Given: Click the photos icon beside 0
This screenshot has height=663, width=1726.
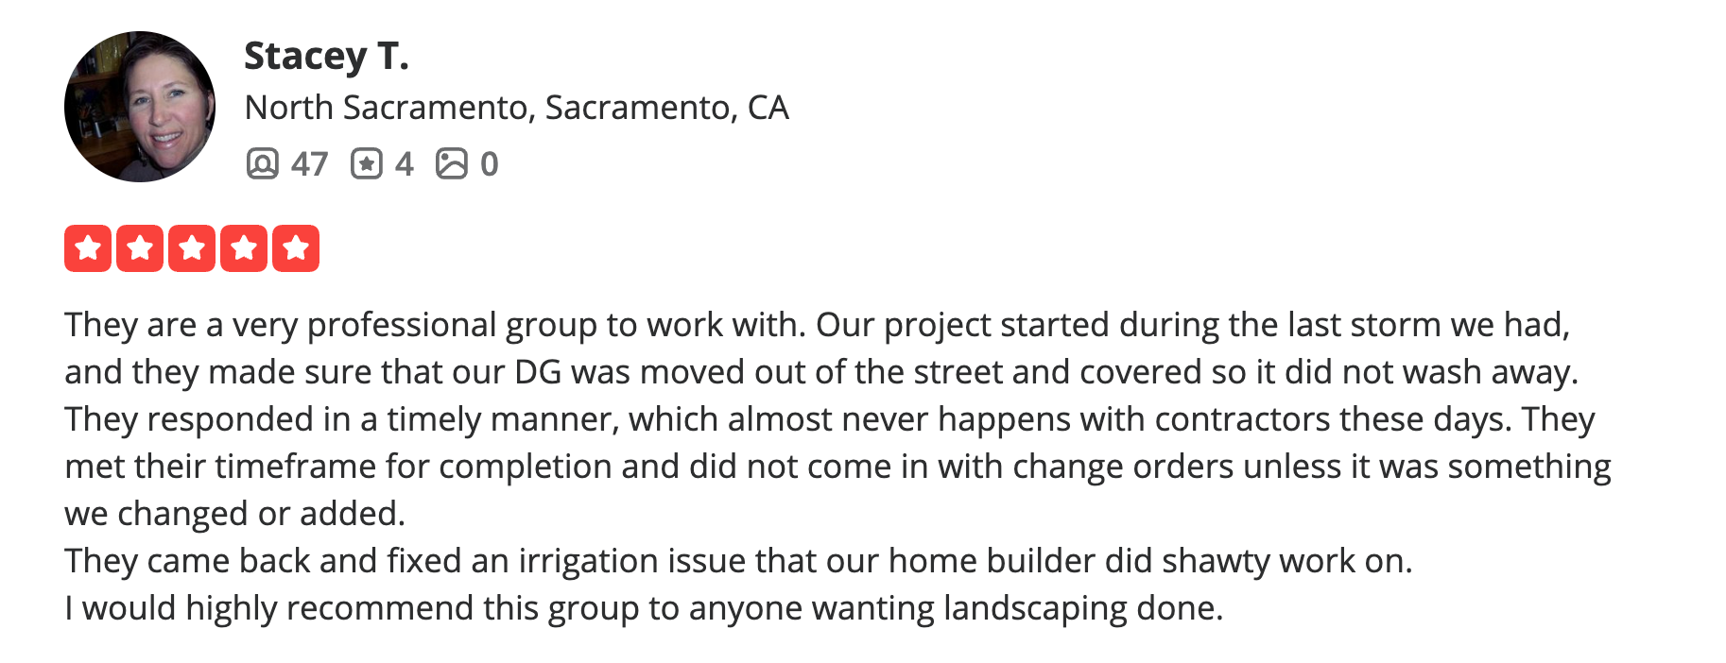Looking at the screenshot, I should [x=451, y=163].
